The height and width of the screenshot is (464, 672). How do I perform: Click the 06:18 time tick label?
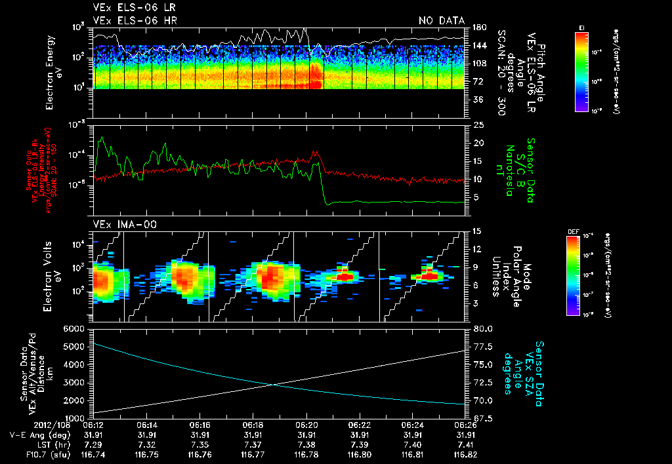[253, 425]
